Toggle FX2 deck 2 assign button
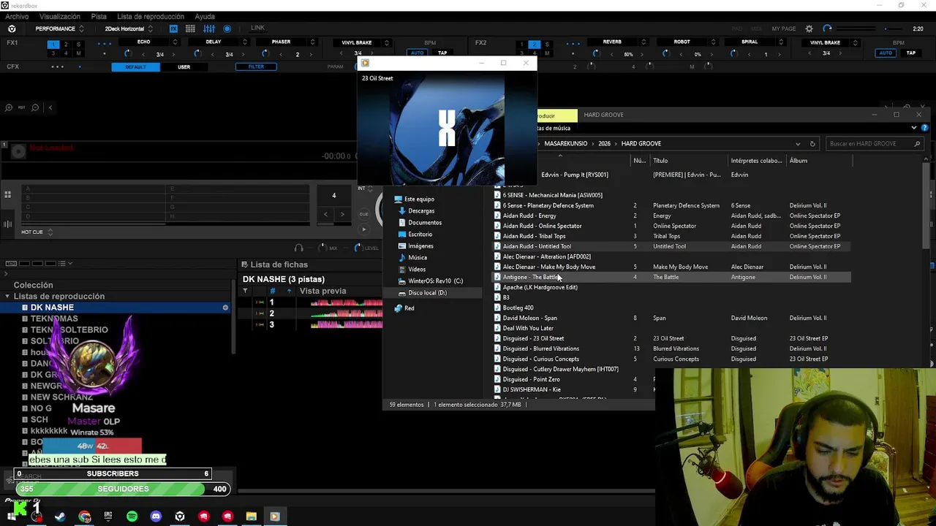936x526 pixels. pos(534,45)
